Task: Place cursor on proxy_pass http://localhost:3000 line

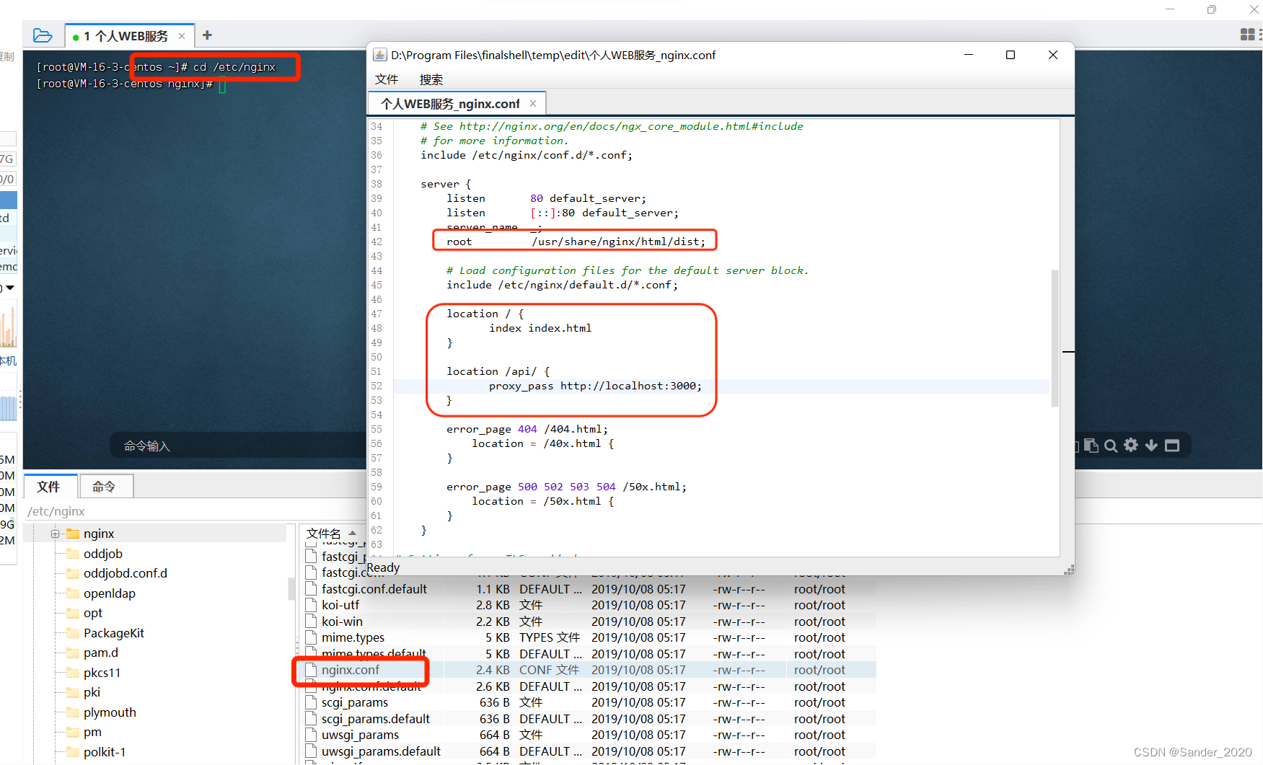Action: (595, 386)
